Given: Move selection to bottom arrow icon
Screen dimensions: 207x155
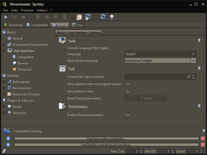Looking at the screenshot, I should (64, 17).
